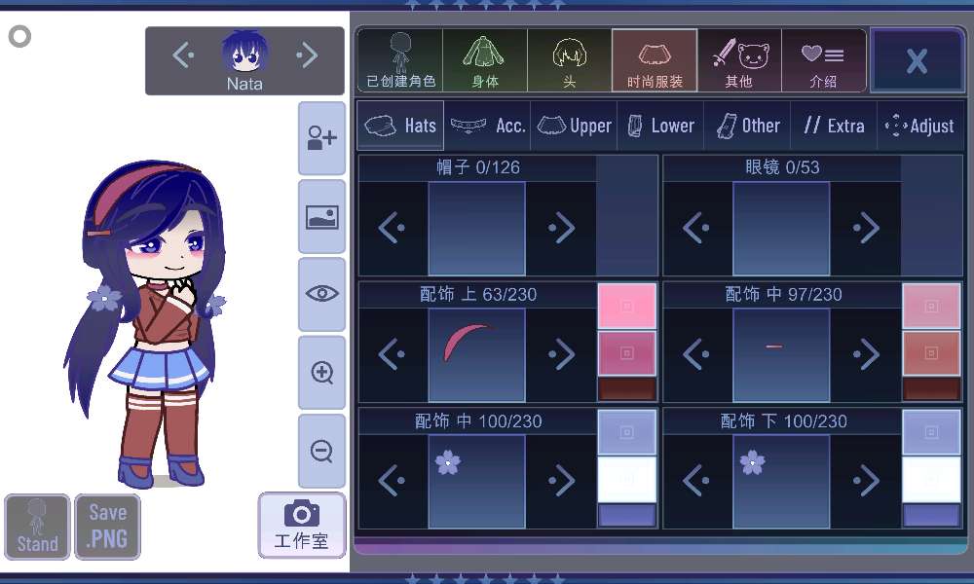Open the 介绍 profile heart icon
This screenshot has width=974, height=584.
coord(823,60)
